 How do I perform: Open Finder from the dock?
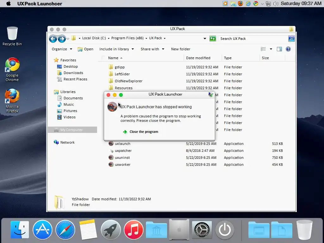click(20, 230)
